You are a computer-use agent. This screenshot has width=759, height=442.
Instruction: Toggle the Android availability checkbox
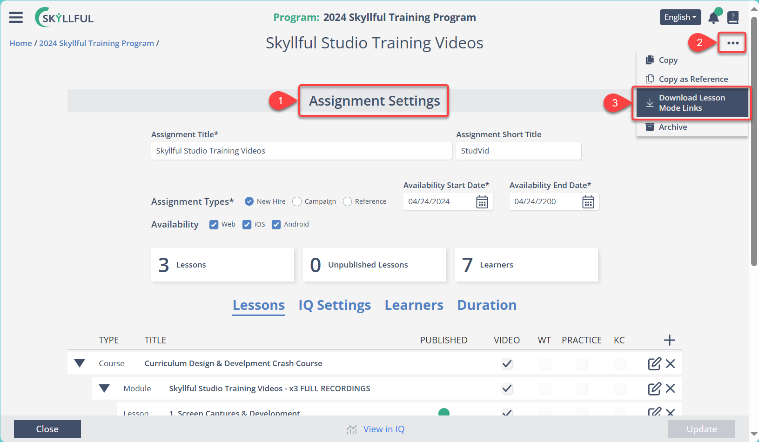click(x=276, y=224)
